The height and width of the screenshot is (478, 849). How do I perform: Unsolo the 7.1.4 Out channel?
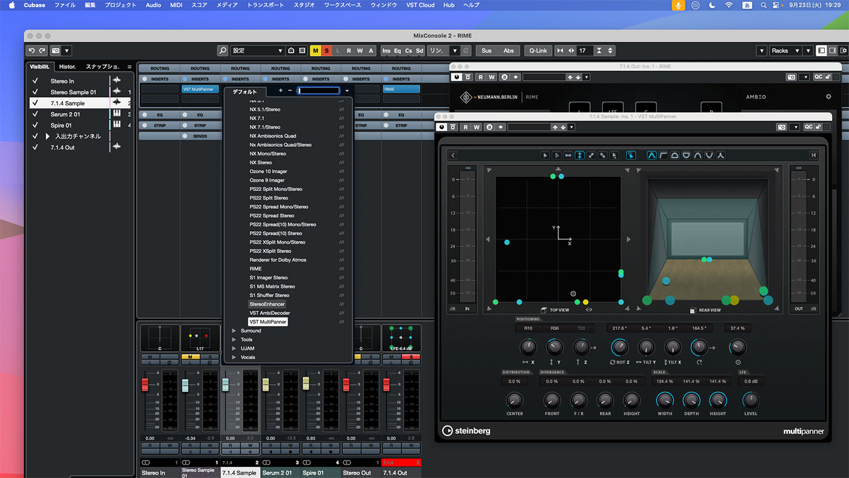[411, 357]
